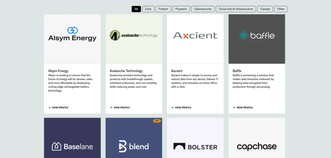This screenshot has height=158, width=331.
Task: Filter by Cloud and AI Infrastructure
Action: click(236, 9)
